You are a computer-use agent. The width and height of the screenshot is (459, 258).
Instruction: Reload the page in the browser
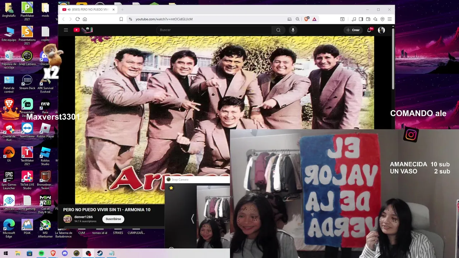point(77,19)
